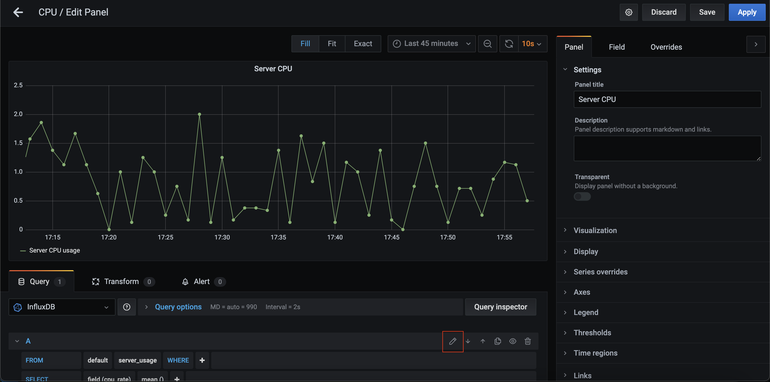Delete query A with the trash icon
The height and width of the screenshot is (382, 770).
click(528, 341)
